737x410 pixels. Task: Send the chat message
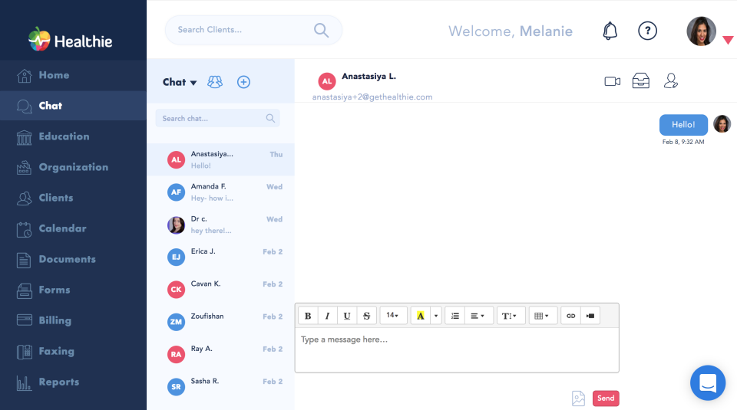[606, 399]
